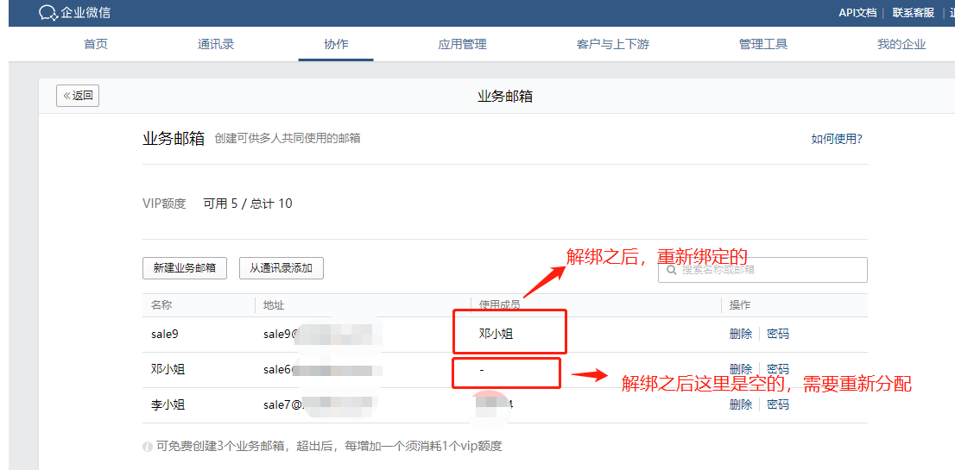Open the 应用管理 tab
The image size is (955, 470).
462,44
